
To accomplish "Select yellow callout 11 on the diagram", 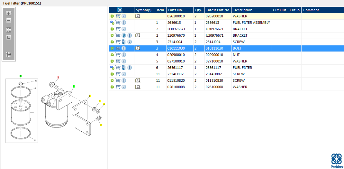I will [101, 125].
